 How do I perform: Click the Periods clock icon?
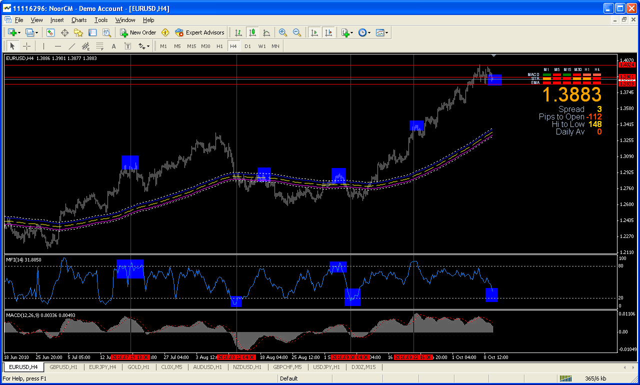[x=362, y=32]
